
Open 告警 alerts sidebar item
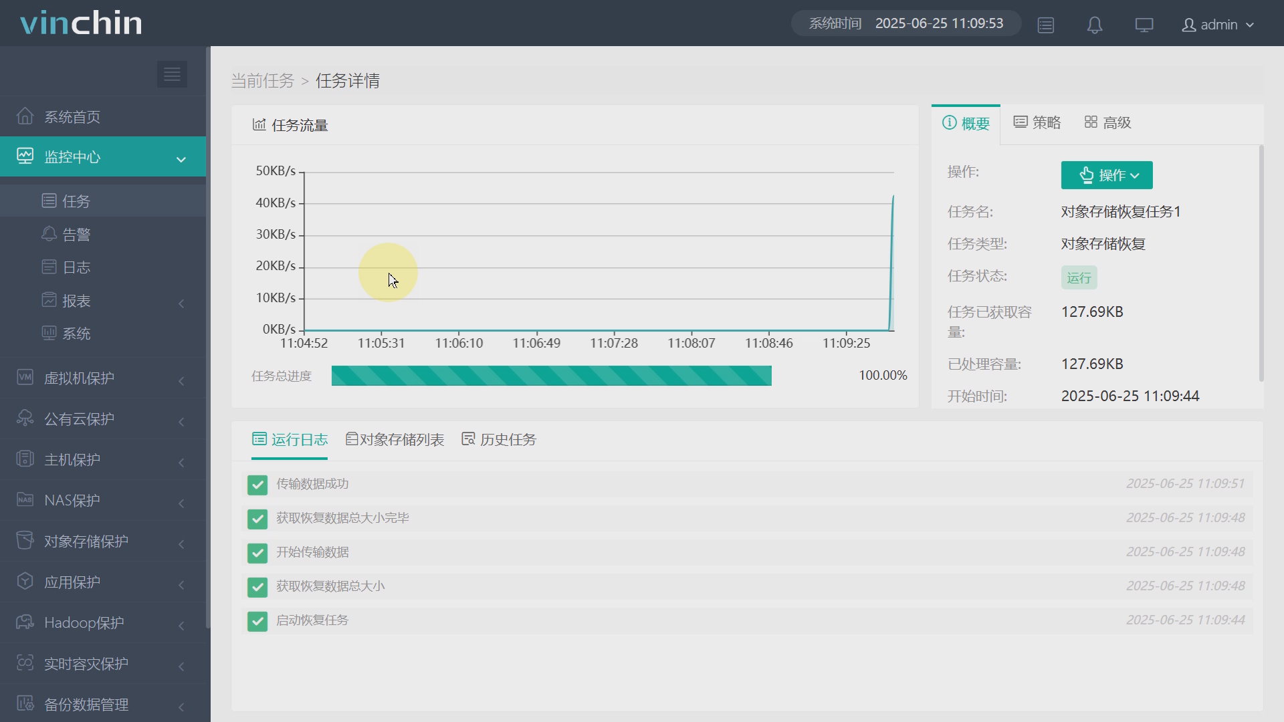coord(76,235)
